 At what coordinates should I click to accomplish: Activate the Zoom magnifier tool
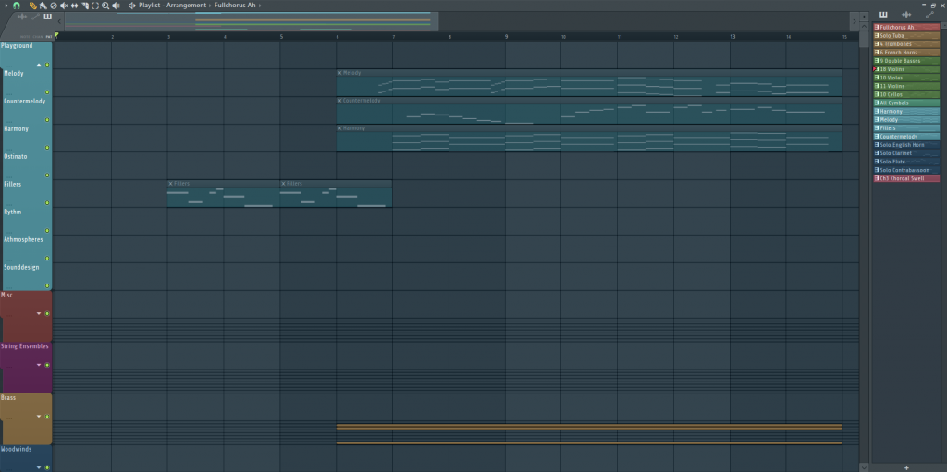(105, 6)
